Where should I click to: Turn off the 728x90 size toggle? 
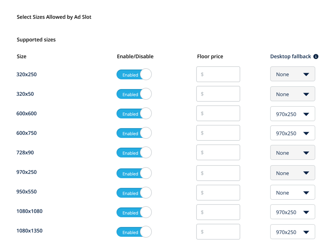click(x=134, y=153)
